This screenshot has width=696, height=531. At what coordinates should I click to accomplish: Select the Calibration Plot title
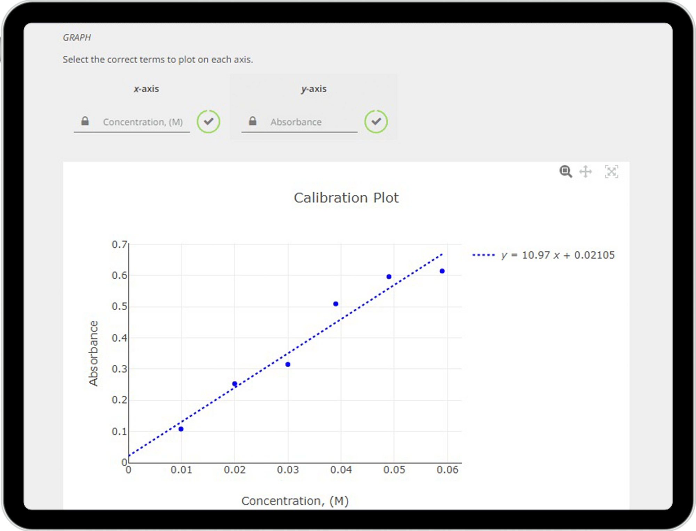(347, 198)
